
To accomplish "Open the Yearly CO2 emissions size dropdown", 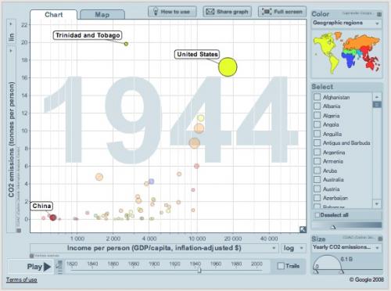I will point(346,247).
